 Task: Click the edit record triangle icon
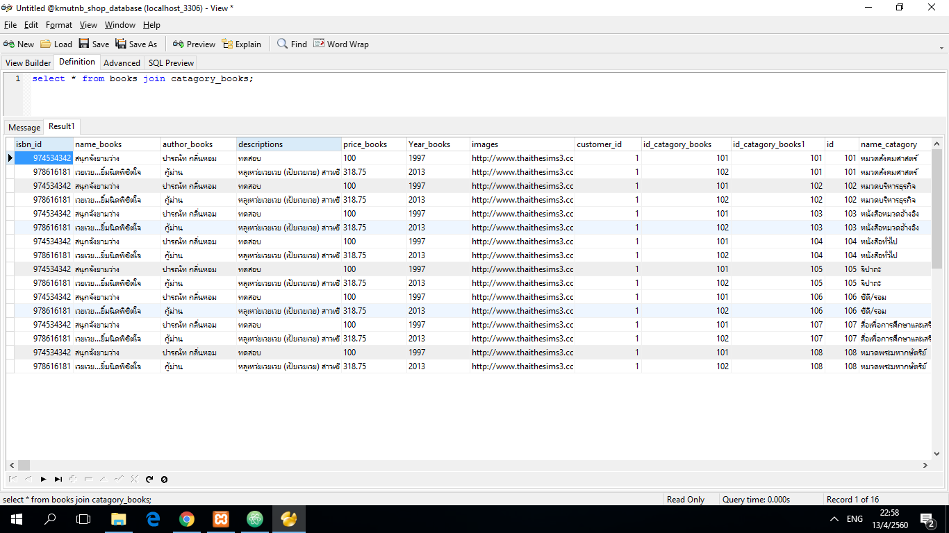104,479
